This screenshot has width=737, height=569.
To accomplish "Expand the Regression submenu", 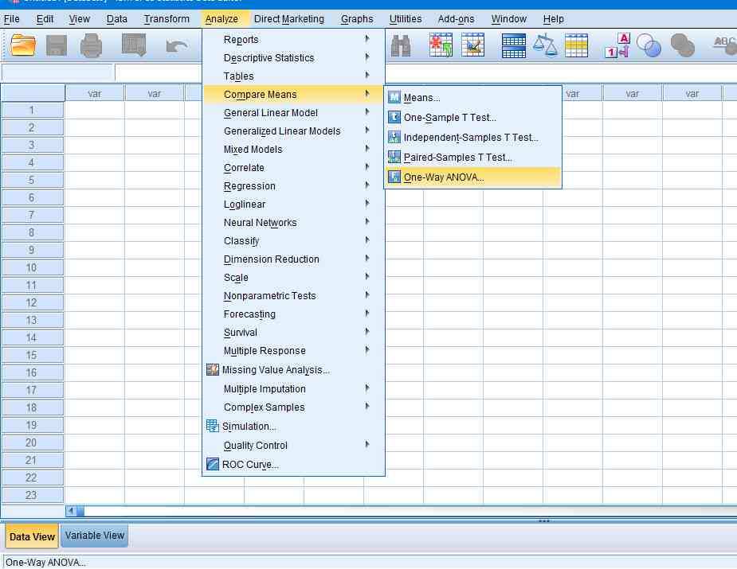I will pos(367,185).
